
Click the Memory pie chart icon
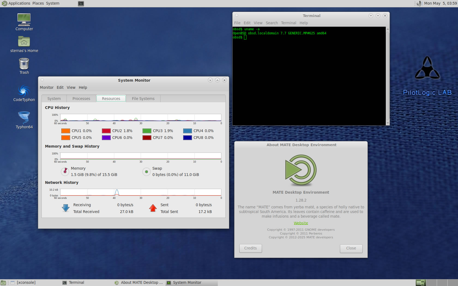65,172
